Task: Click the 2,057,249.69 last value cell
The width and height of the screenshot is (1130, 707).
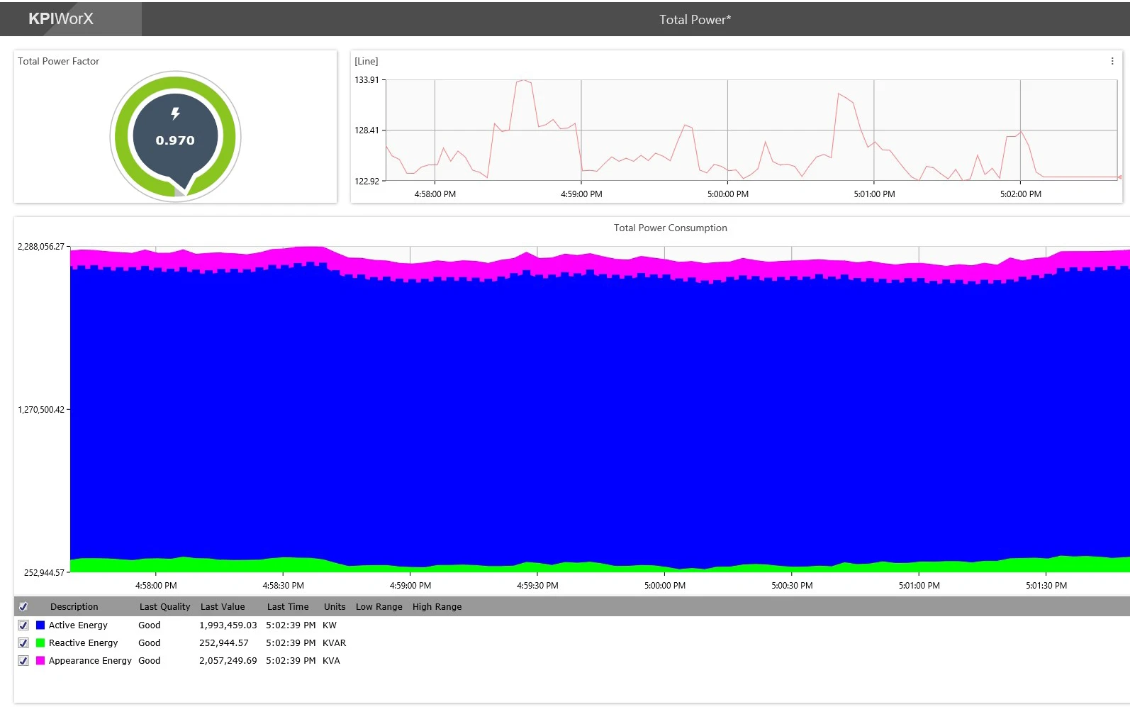Action: [x=228, y=660]
